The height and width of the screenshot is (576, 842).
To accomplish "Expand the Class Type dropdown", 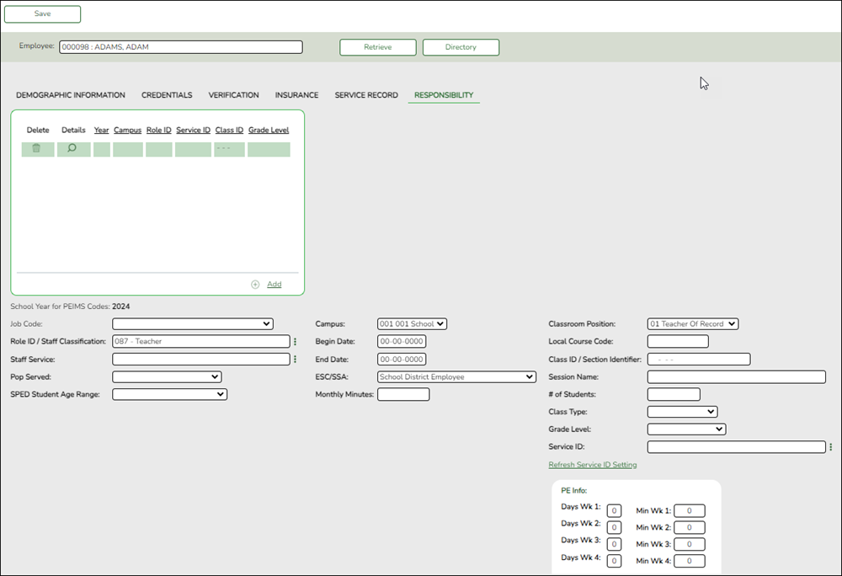I will [683, 411].
